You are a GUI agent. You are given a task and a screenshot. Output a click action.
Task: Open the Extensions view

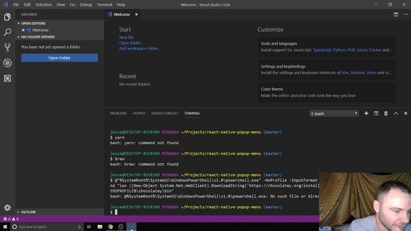pyautogui.click(x=7, y=78)
